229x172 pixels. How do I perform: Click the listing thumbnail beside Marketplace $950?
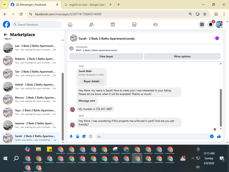pyautogui.click(x=71, y=49)
